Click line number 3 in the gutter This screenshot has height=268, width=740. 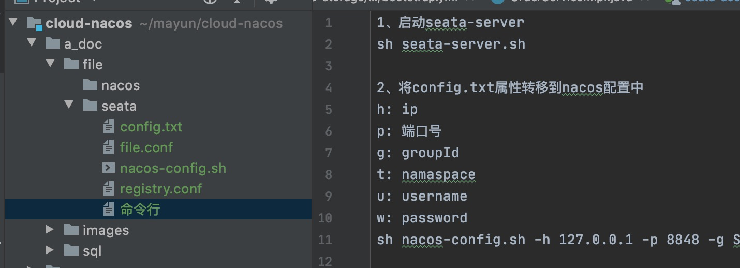click(x=328, y=66)
